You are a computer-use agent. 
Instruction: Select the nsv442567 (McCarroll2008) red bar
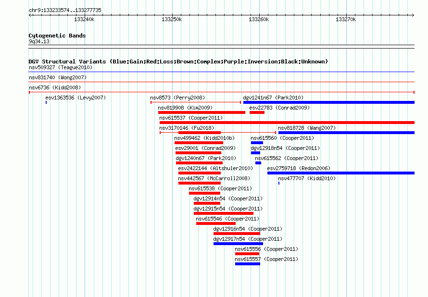200,183
